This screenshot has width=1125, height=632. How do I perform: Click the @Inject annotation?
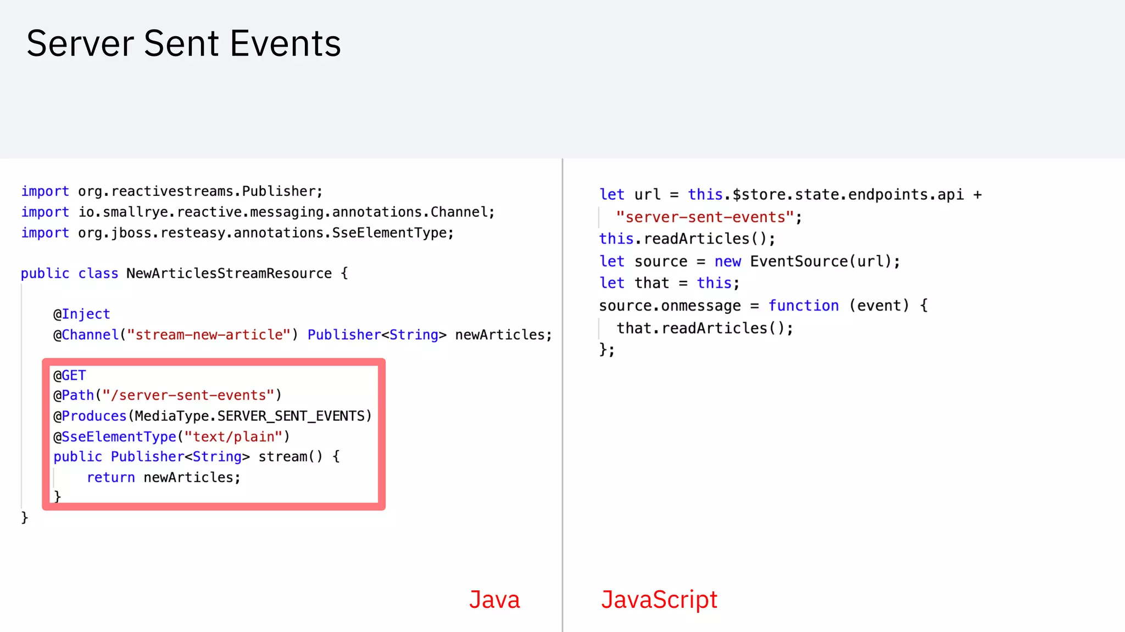[82, 314]
